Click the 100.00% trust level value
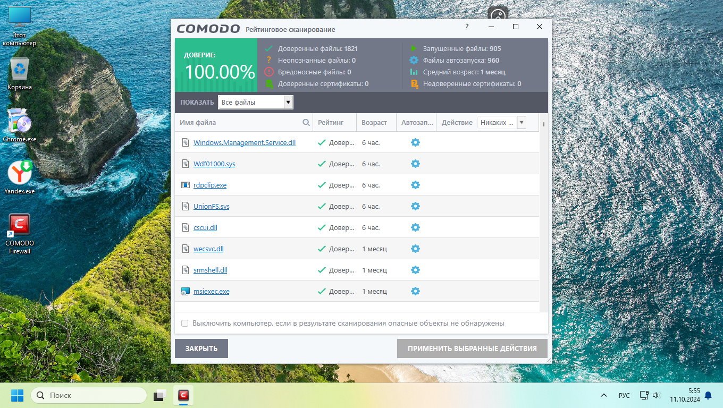This screenshot has height=408, width=723. 220,72
